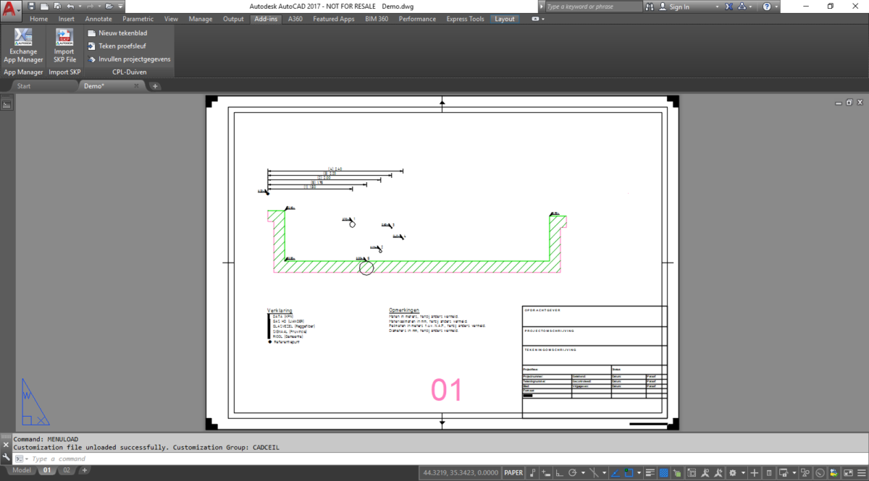Expand the Polar tracking angle dropdown

[x=583, y=472]
